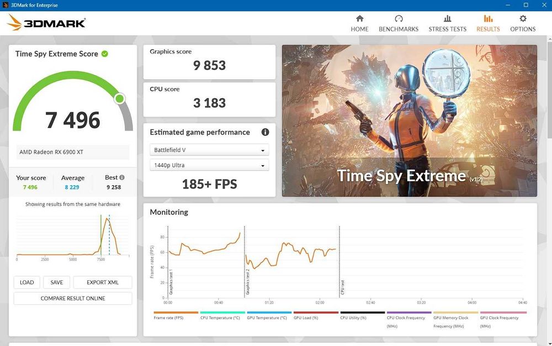Image resolution: width=552 pixels, height=346 pixels.
Task: Open the Options tab
Action: coord(523,24)
